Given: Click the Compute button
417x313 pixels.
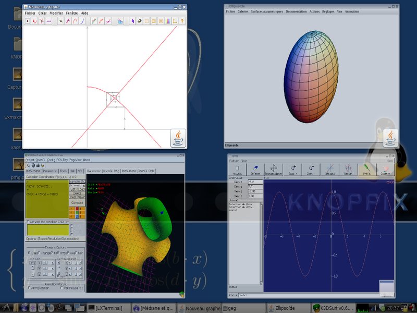Looking at the screenshot, I should pos(77,203).
